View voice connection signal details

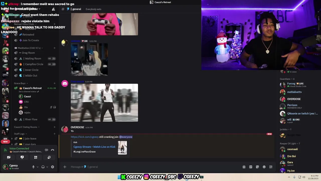click(5, 150)
